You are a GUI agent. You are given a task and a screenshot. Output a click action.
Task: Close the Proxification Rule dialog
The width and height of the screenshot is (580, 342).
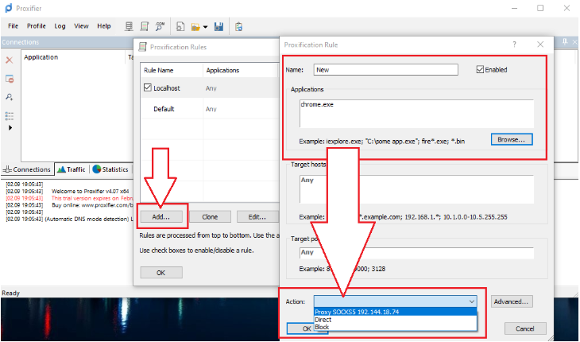540,45
